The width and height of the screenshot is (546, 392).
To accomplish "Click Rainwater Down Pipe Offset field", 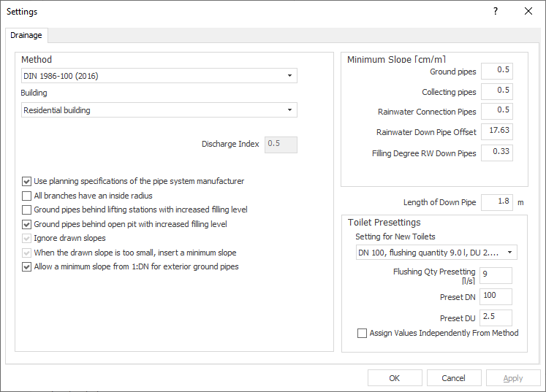I will (x=497, y=131).
